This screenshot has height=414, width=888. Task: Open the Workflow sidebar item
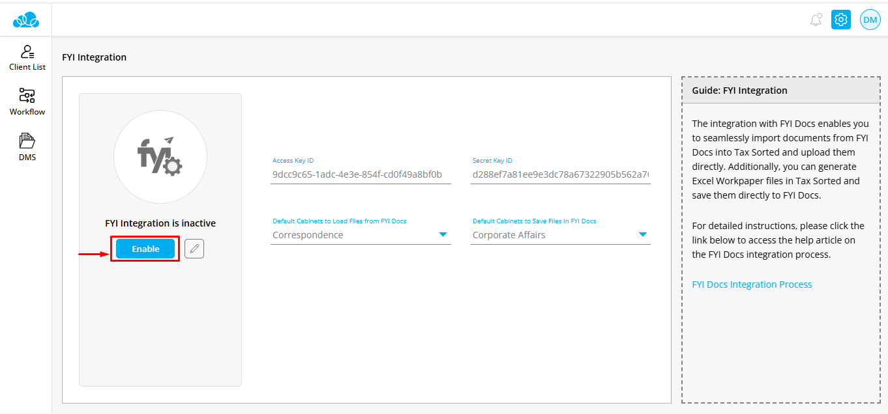(x=27, y=102)
